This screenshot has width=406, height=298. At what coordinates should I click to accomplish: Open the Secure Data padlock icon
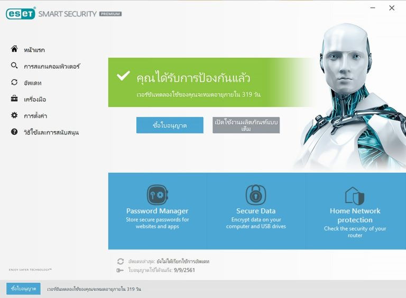256,194
